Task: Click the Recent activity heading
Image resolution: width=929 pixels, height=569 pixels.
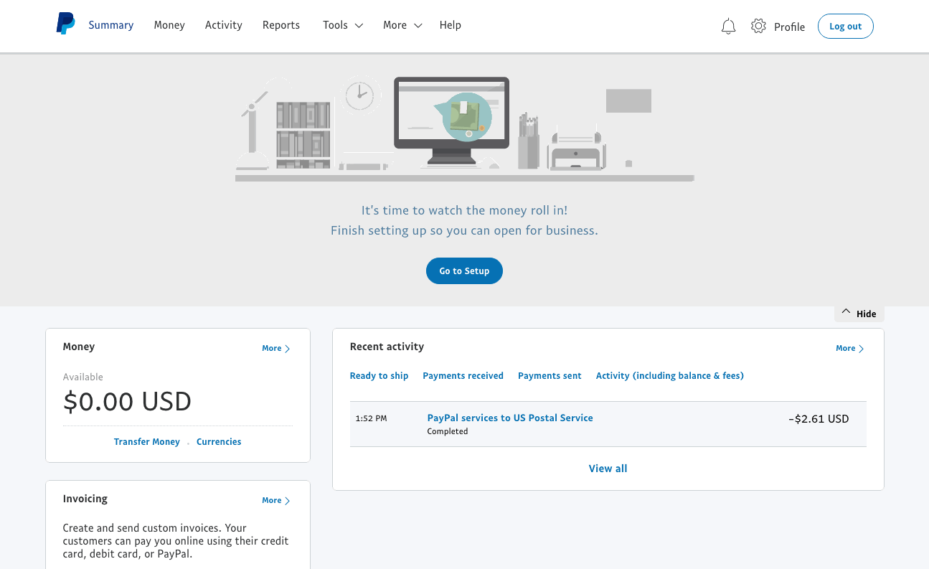Action: click(387, 347)
